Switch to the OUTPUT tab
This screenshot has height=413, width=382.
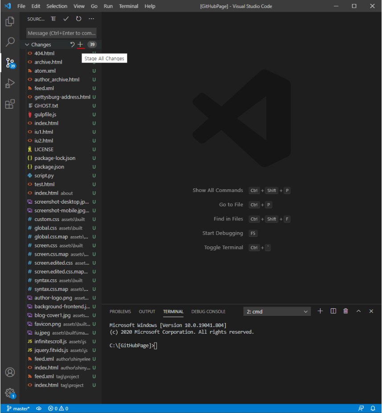click(147, 311)
